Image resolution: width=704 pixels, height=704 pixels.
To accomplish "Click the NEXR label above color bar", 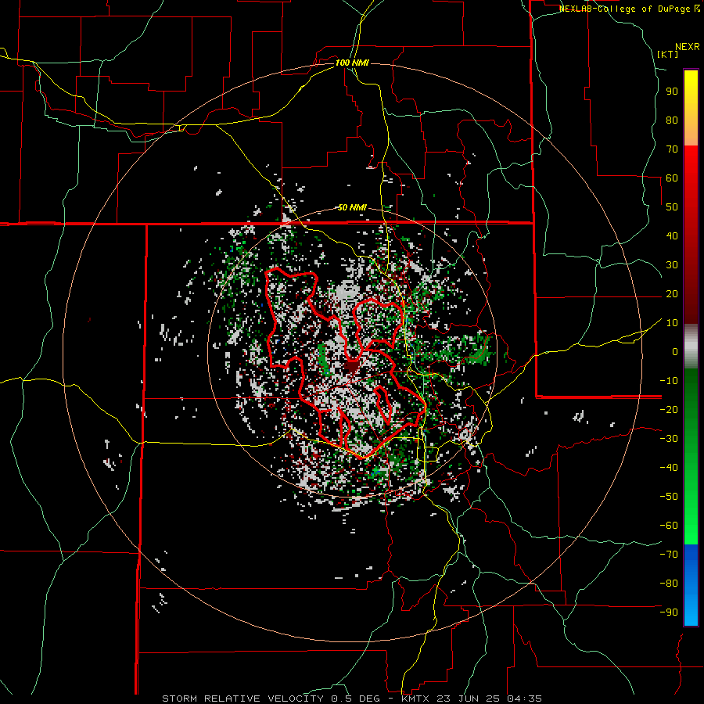I will point(688,47).
